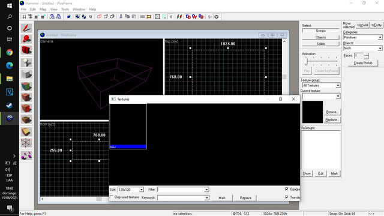This screenshot has height=216, width=384.
Task: Open the File menu
Action: (x=23, y=10)
